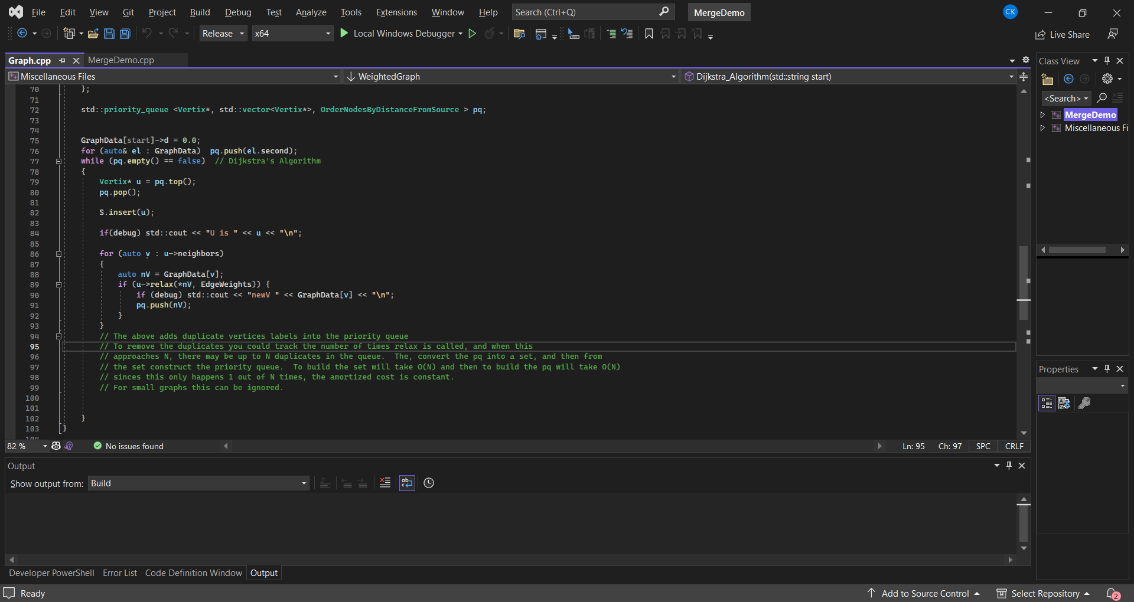
Task: Click the Save All toolbar icon
Action: pos(125,34)
